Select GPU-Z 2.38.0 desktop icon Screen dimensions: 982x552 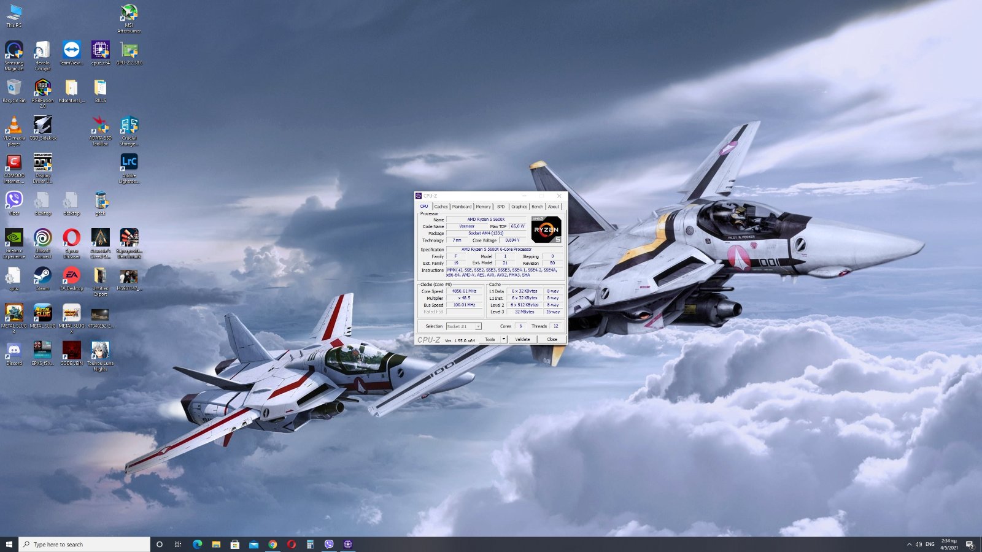pyautogui.click(x=129, y=53)
